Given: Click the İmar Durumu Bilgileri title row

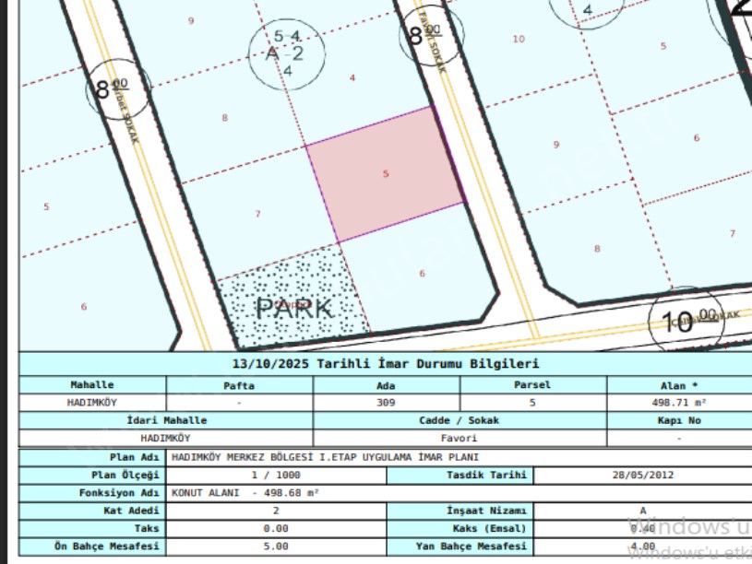Looking at the screenshot, I should click(x=386, y=364).
